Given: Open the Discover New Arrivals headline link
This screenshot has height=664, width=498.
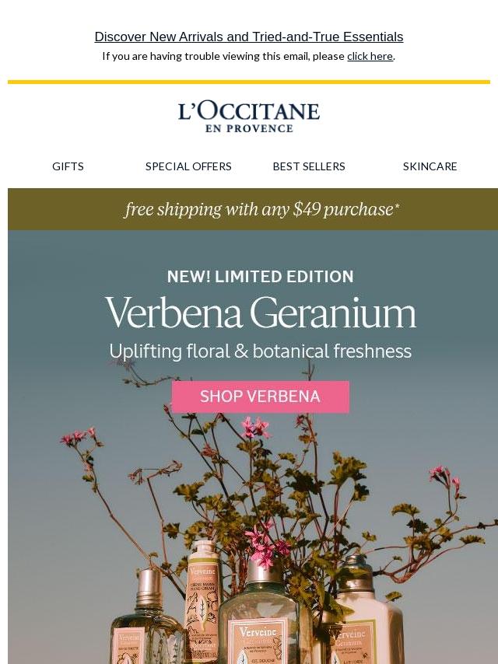Looking at the screenshot, I should (x=249, y=37).
